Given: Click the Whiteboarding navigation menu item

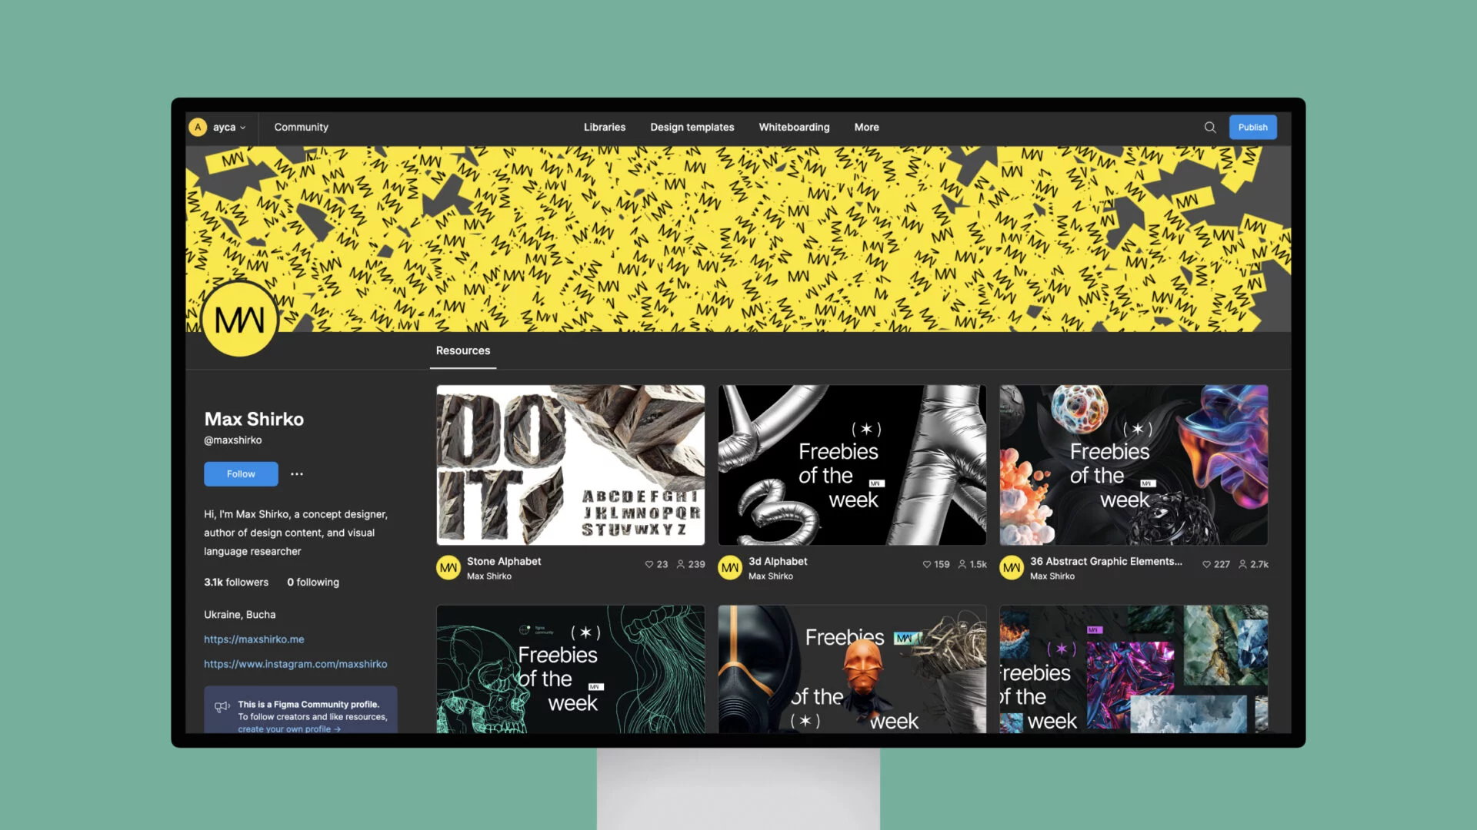Looking at the screenshot, I should click(x=793, y=126).
